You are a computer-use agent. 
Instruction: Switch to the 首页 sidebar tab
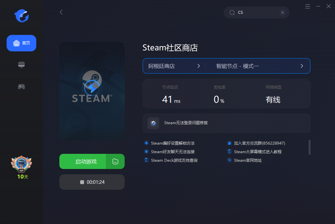21,43
